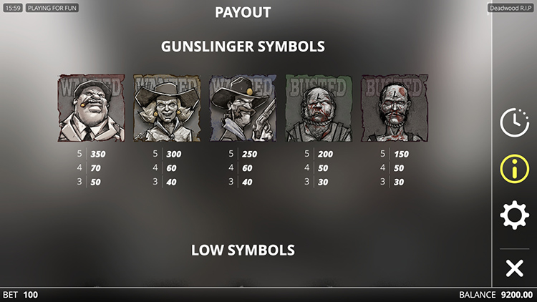Select the cigar-smoking gunslinger wanted poster
This screenshot has width=537, height=302.
click(x=91, y=108)
